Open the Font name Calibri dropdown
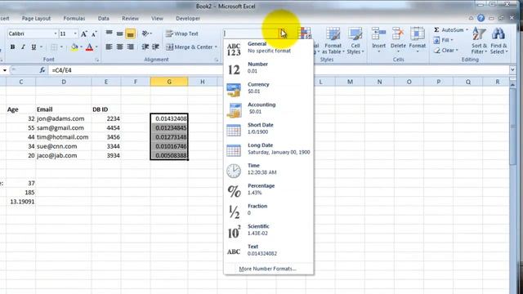 point(56,33)
